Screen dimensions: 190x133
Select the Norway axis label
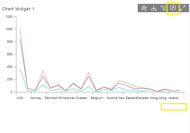tap(36, 98)
